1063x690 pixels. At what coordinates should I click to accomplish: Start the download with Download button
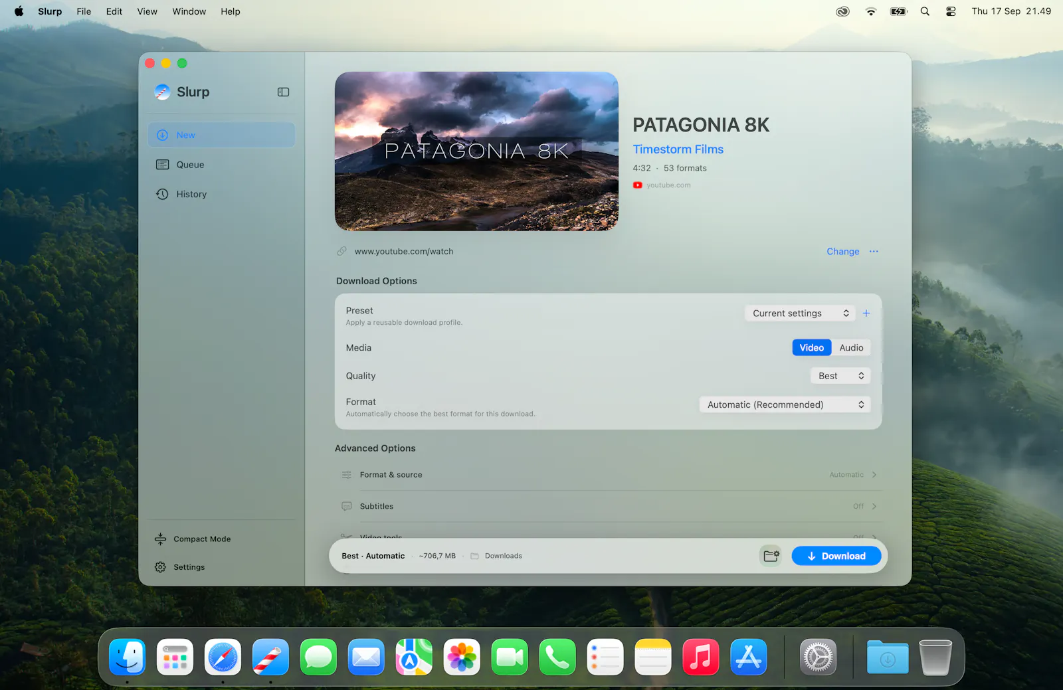click(836, 556)
